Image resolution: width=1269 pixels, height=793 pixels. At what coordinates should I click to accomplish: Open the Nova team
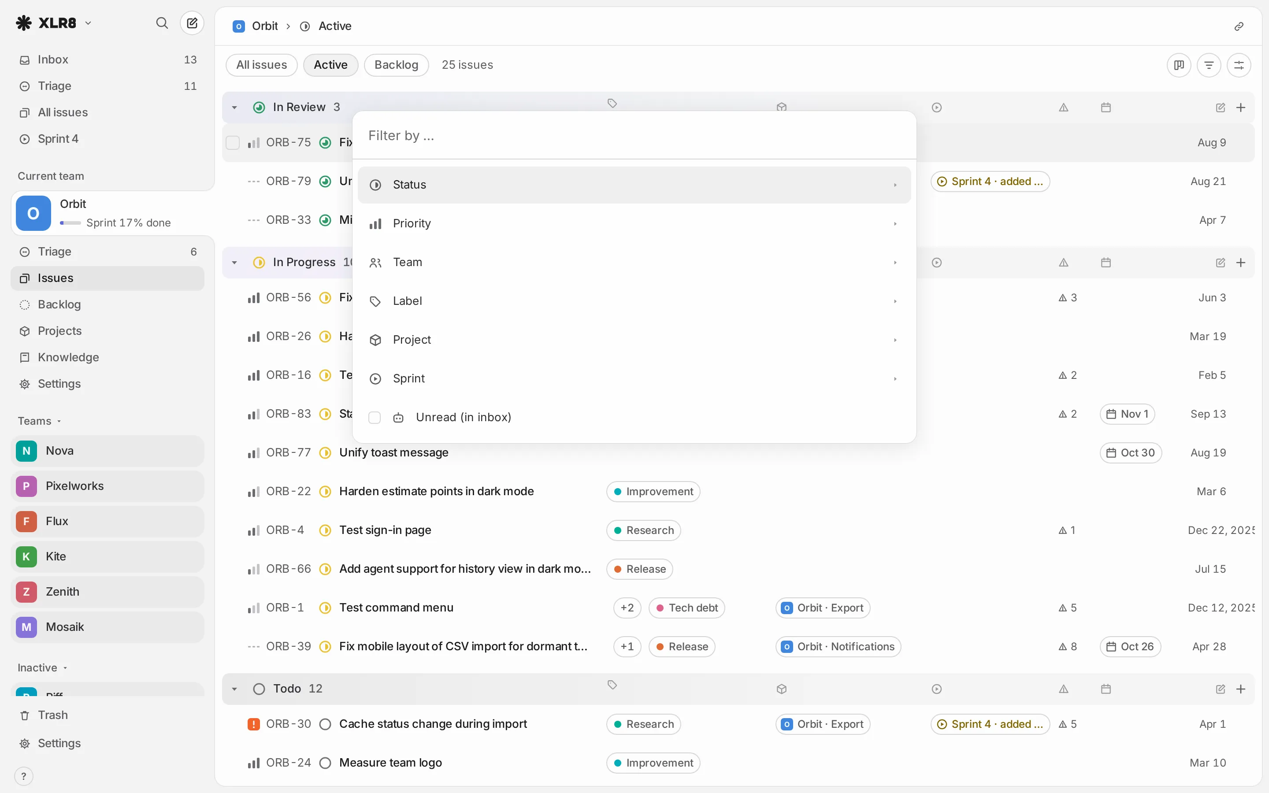point(108,451)
